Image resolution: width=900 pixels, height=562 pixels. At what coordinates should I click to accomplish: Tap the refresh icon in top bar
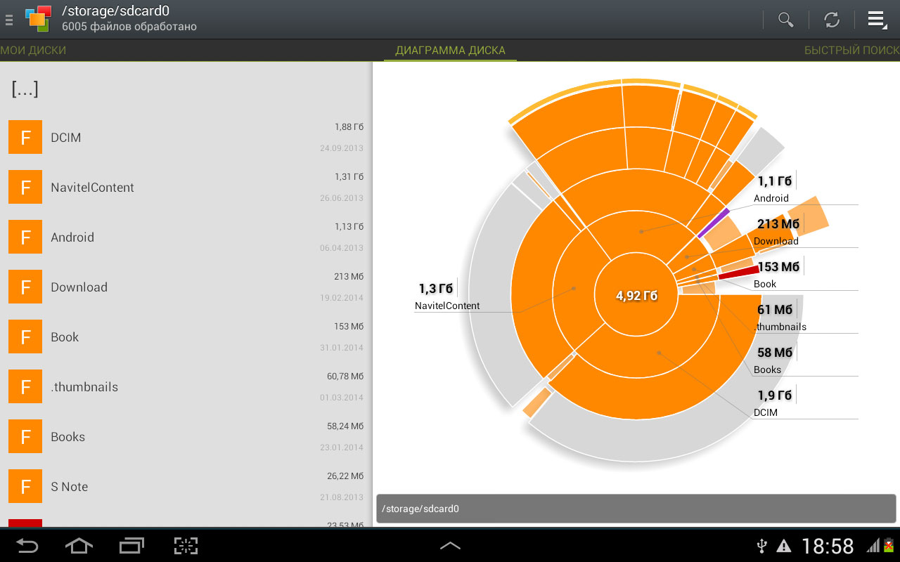coord(832,20)
